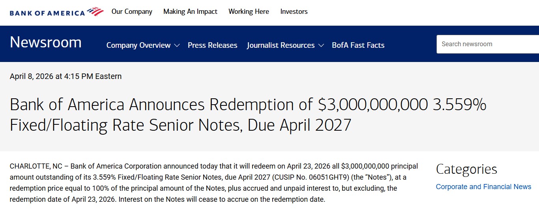Click the Newsroom title in the blue banner
This screenshot has height=214, width=539.
pos(46,42)
